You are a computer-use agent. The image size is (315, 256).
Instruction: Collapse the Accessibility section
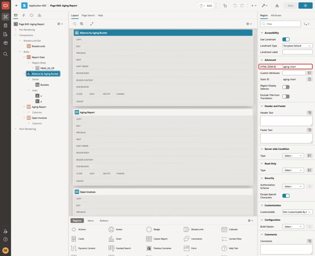pyautogui.click(x=262, y=33)
